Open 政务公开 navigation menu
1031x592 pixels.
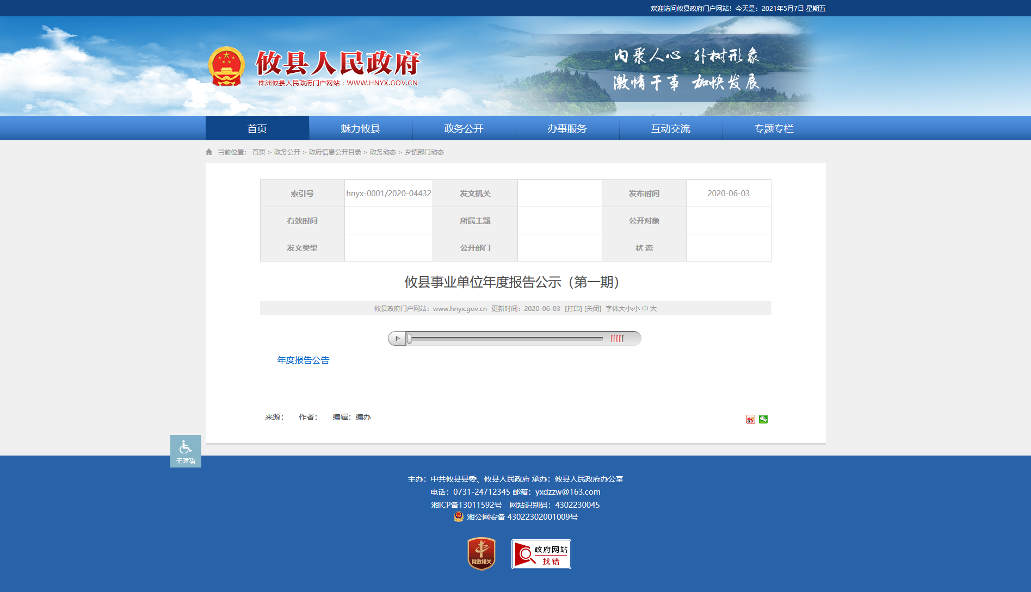464,128
